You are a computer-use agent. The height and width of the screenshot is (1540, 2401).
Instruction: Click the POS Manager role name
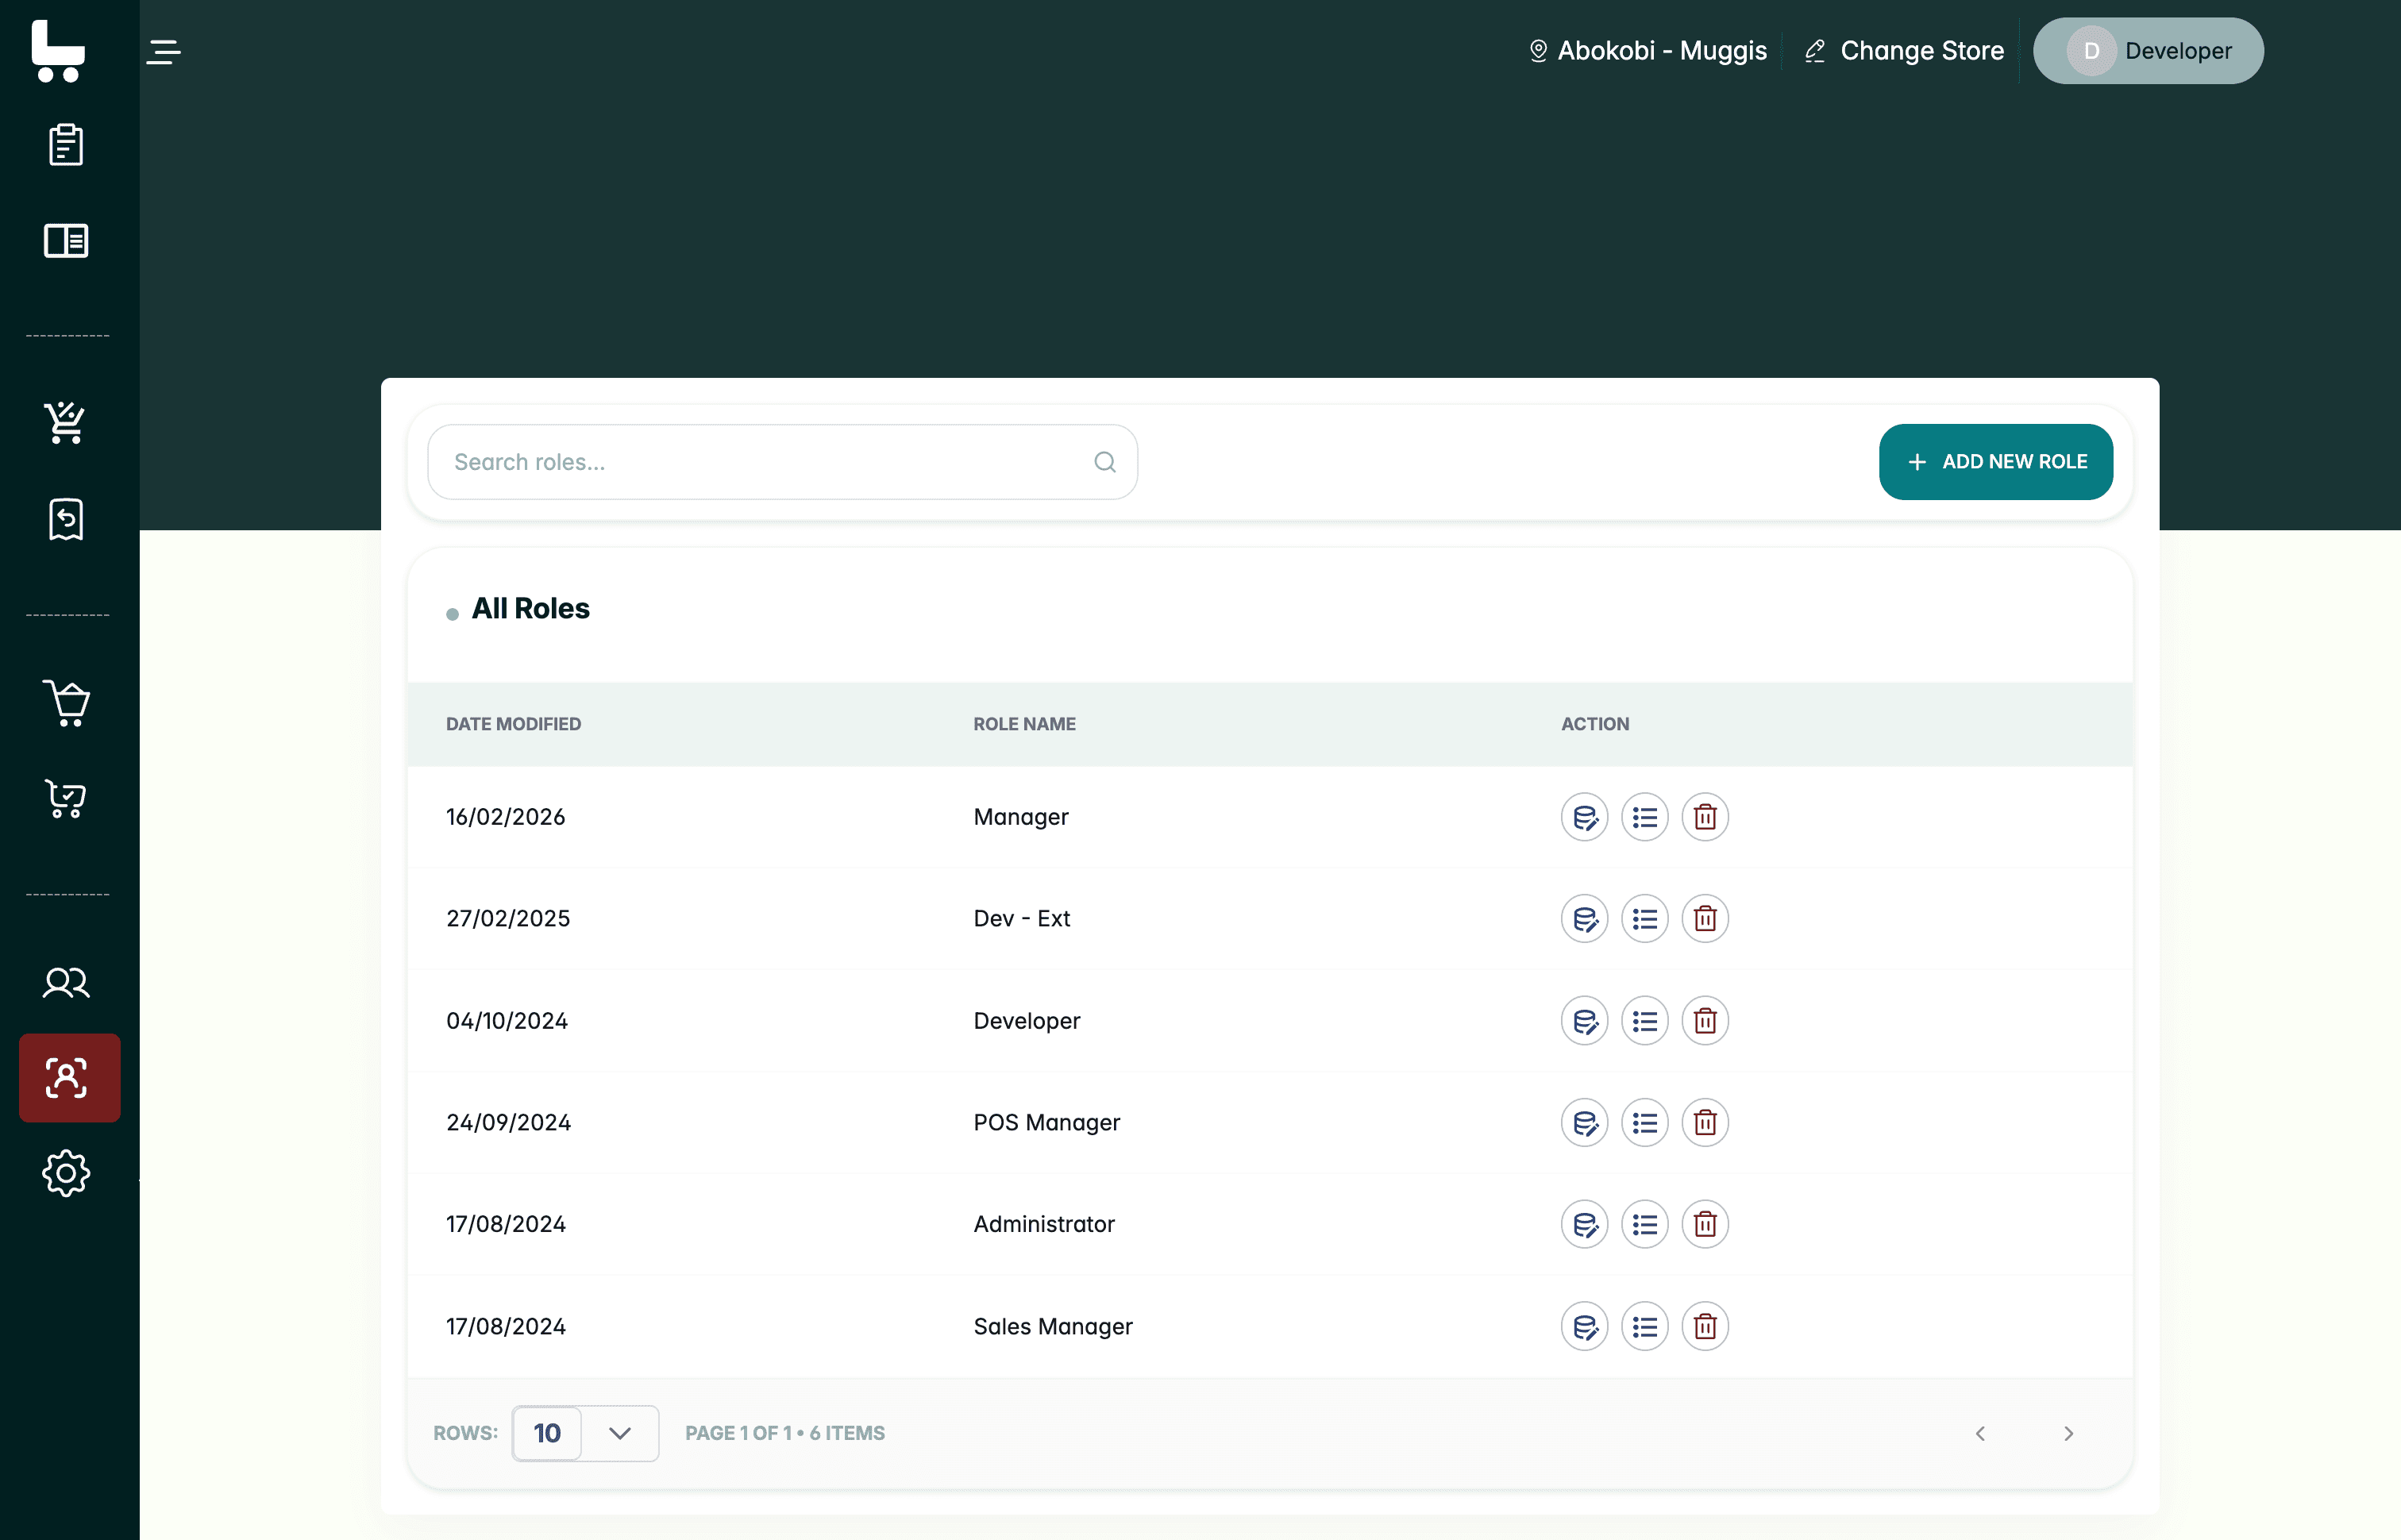tap(1047, 1122)
